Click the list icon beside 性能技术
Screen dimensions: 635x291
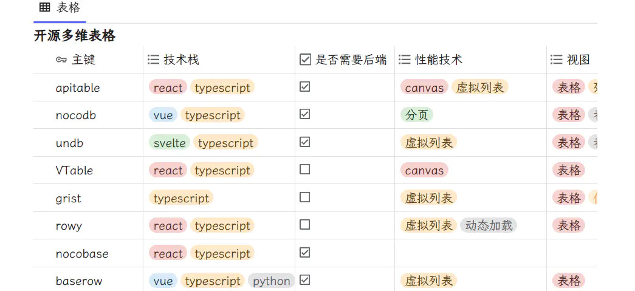pyautogui.click(x=405, y=60)
